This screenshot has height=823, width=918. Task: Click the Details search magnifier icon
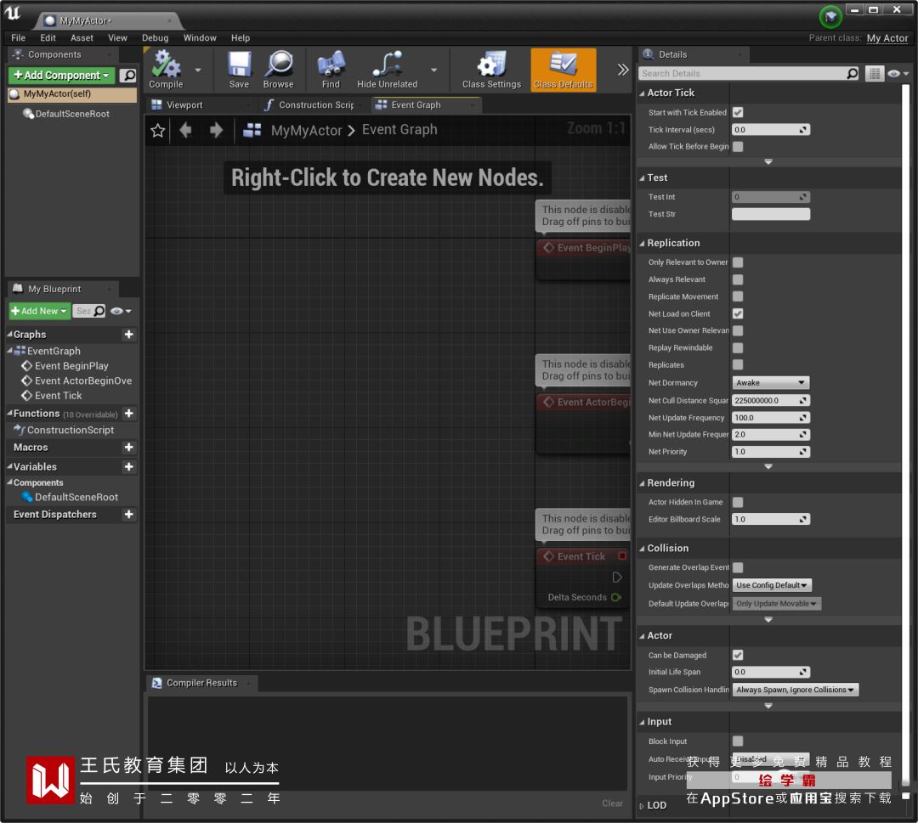click(853, 73)
